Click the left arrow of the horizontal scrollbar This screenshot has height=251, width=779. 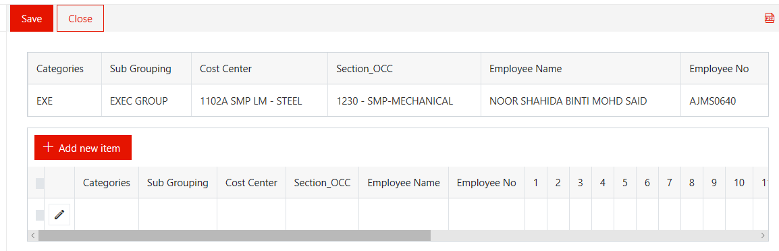pos(33,235)
